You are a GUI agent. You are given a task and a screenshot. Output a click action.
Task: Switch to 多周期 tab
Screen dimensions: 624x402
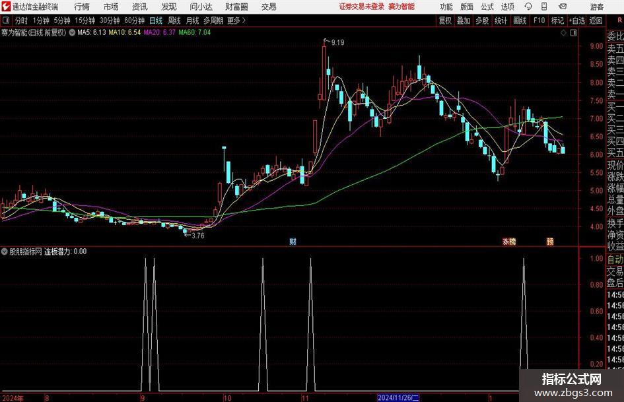point(213,20)
